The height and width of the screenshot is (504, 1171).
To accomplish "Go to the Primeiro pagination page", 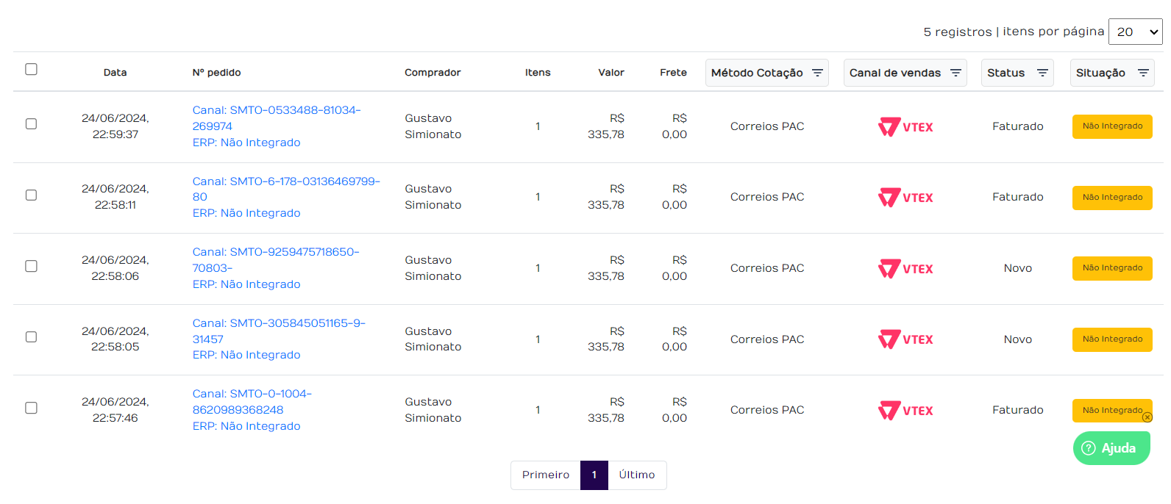I will [546, 475].
